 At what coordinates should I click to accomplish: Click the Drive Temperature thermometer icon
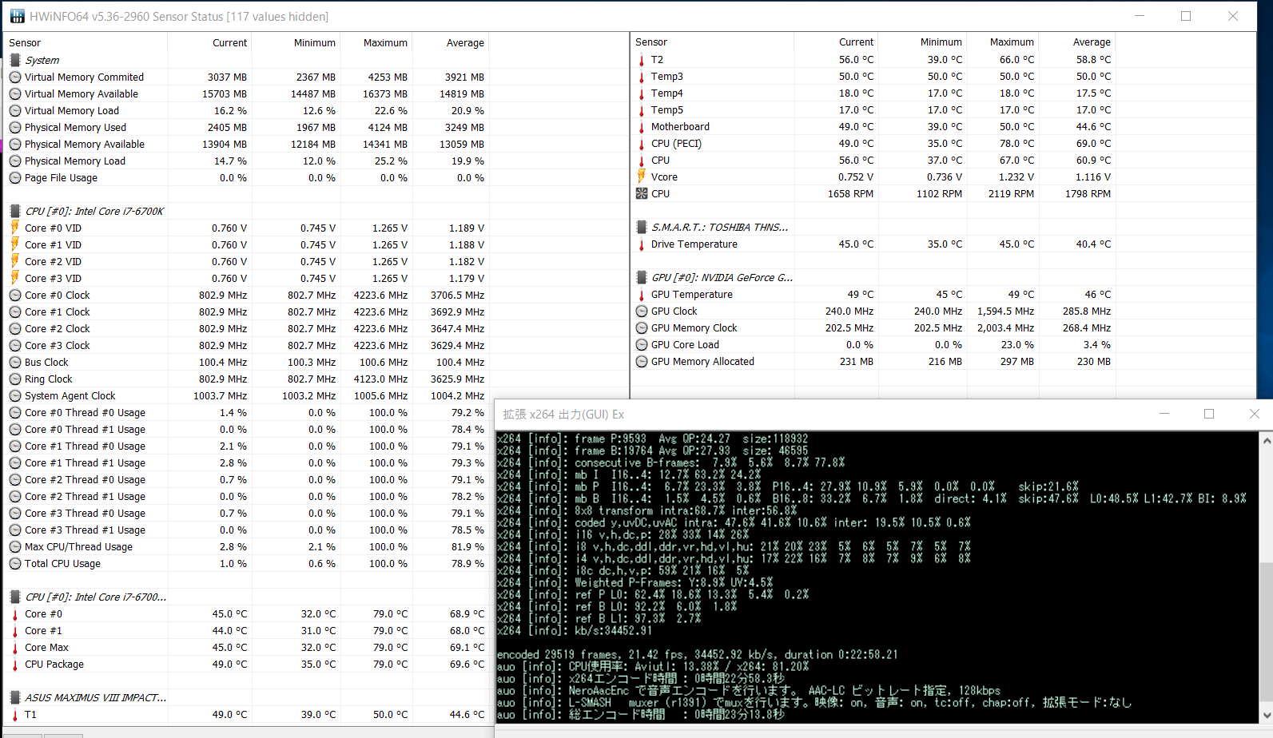pos(642,244)
